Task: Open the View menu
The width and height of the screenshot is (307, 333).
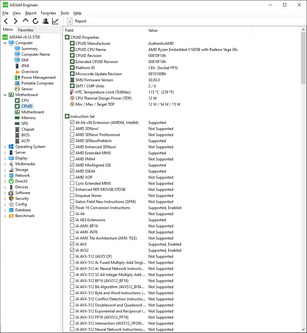Action: tap(17, 13)
